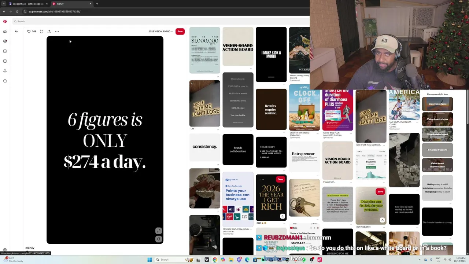This screenshot has width=469, height=264.
Task: Open File Explorer from the taskbar
Action: point(231,260)
